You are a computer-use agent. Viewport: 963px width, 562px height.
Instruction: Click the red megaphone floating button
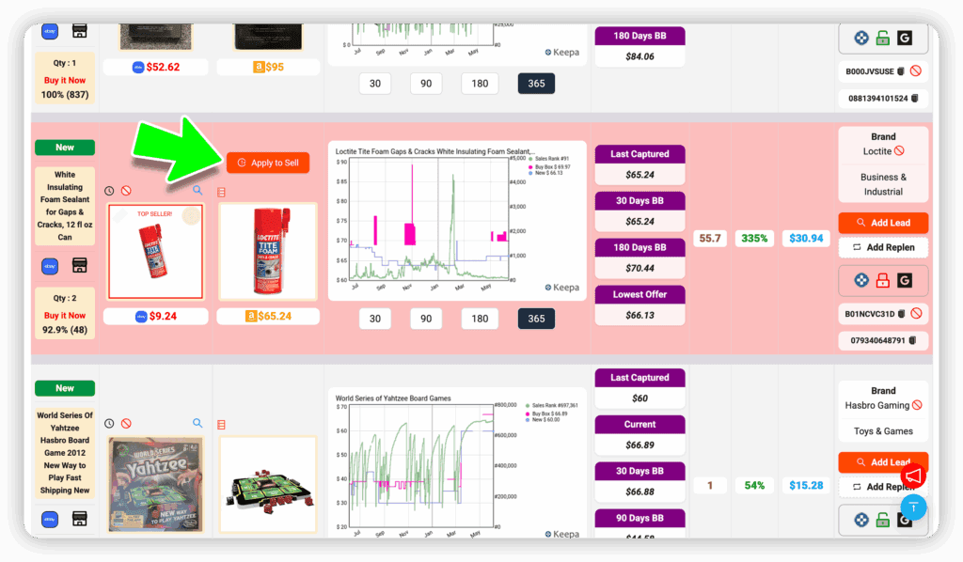(913, 476)
